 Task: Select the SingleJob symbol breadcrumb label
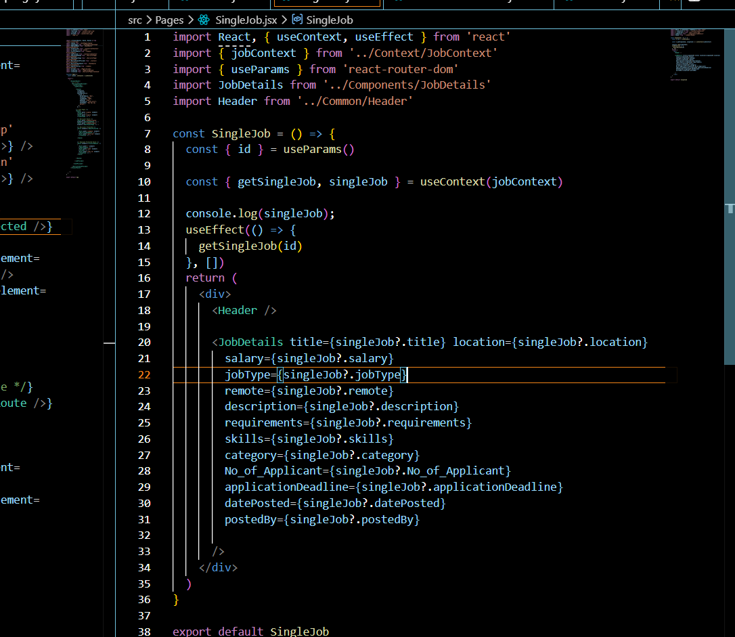point(330,20)
